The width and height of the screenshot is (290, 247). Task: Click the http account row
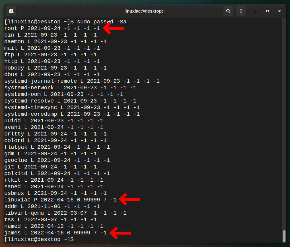(52, 61)
